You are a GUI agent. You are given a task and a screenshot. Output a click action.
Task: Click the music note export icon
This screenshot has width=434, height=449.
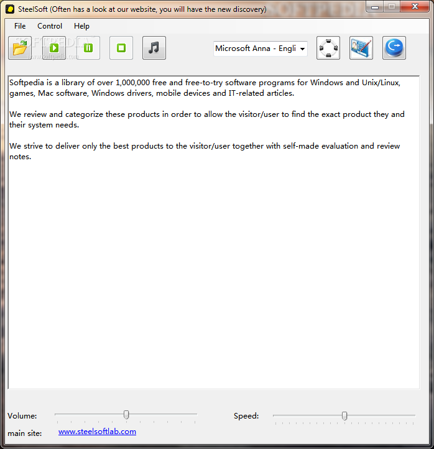pos(154,48)
